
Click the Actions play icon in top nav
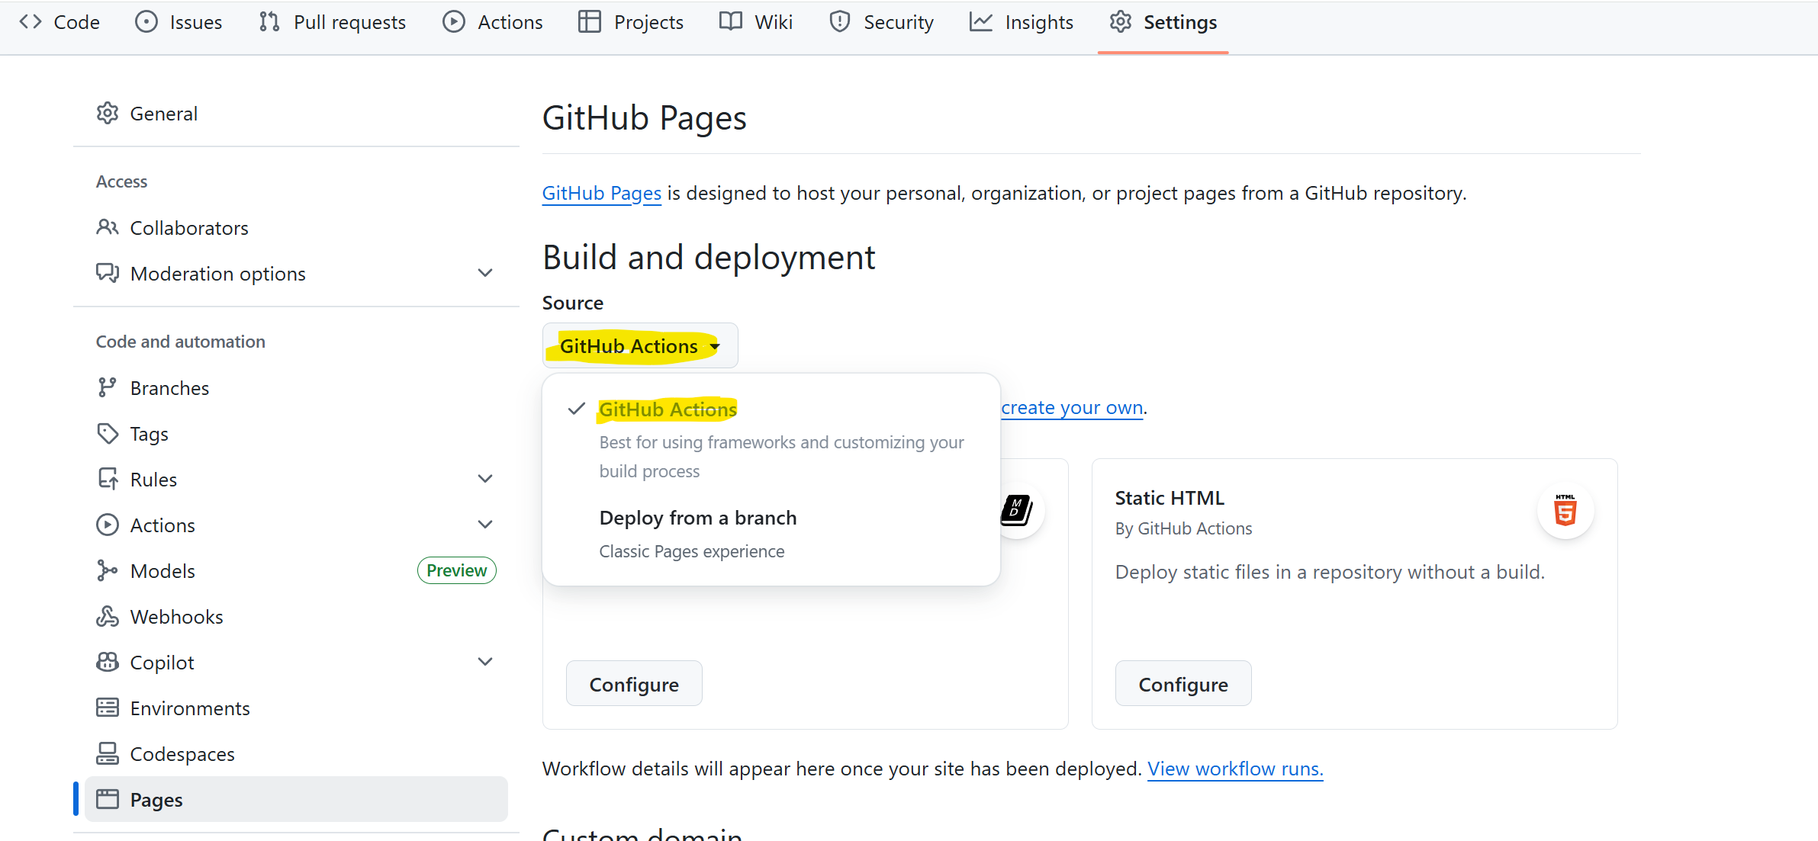[x=454, y=22]
